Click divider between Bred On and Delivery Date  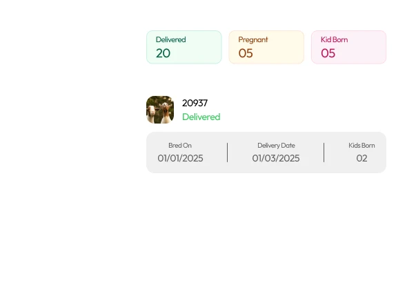click(x=228, y=153)
